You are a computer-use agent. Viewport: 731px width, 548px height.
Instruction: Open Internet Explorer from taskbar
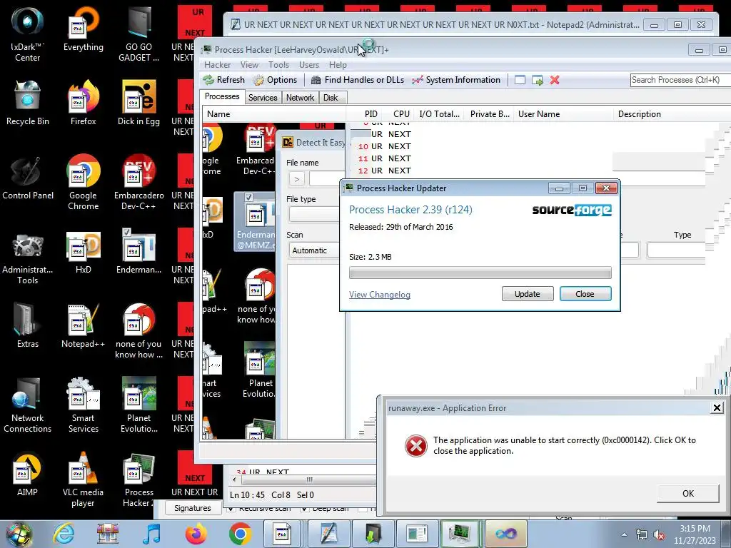coord(63,534)
